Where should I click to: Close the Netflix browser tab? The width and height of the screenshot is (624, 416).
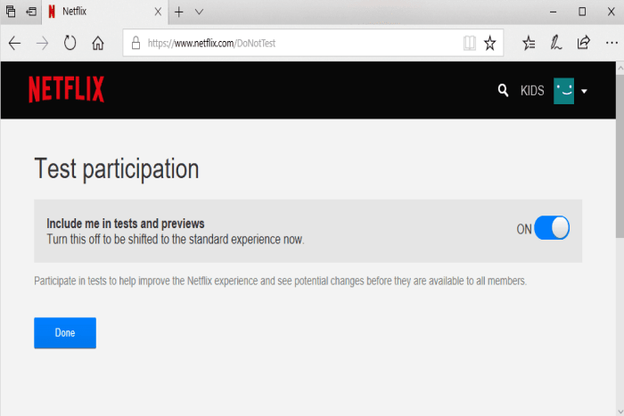point(158,12)
